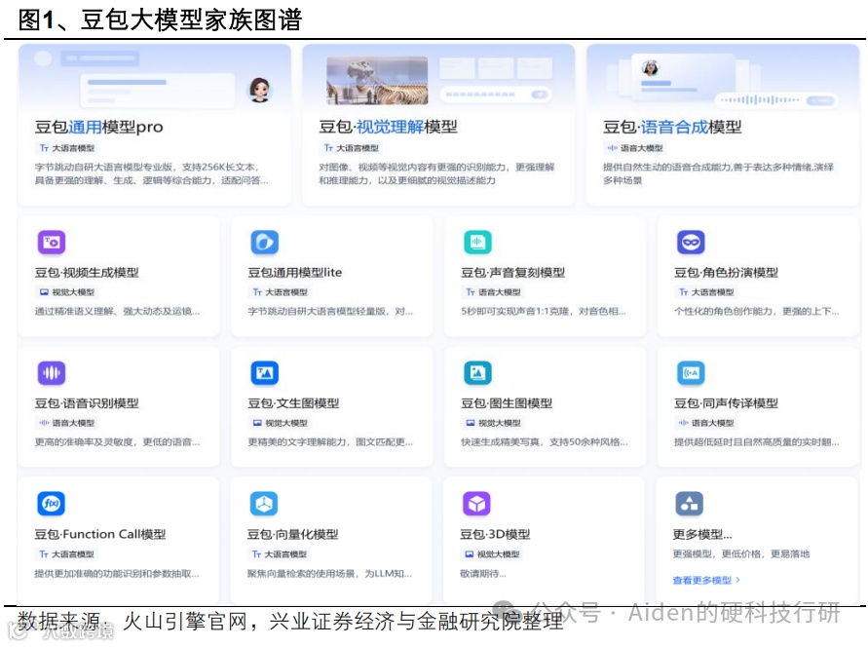Screen dimensions: 868x647
Task: Click the 敬请期待 text on 3D模型 card
Action: pos(483,574)
